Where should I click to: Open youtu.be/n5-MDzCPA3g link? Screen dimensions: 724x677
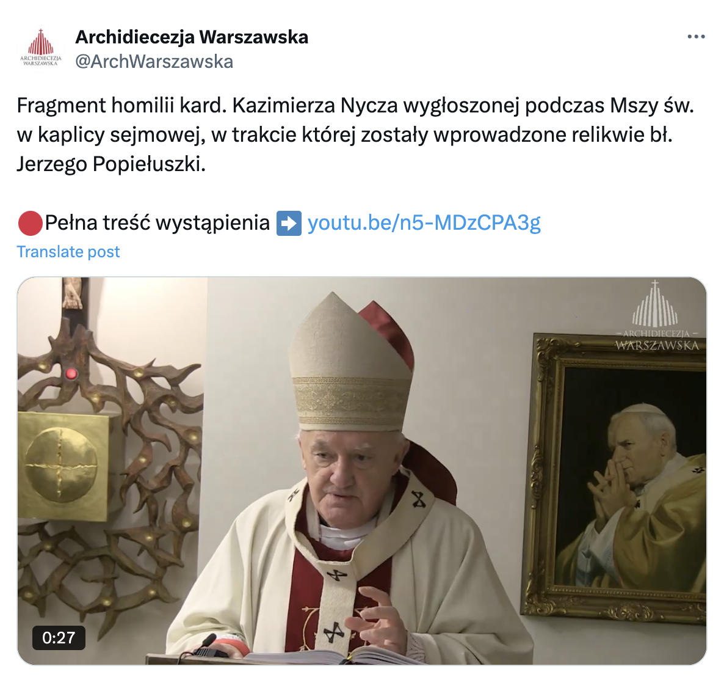(424, 223)
